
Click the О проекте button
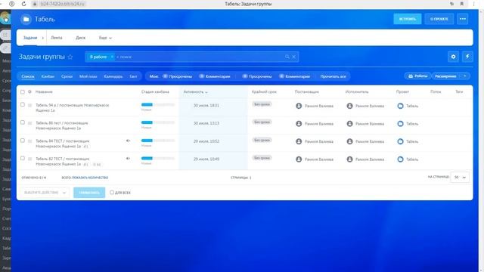point(439,19)
